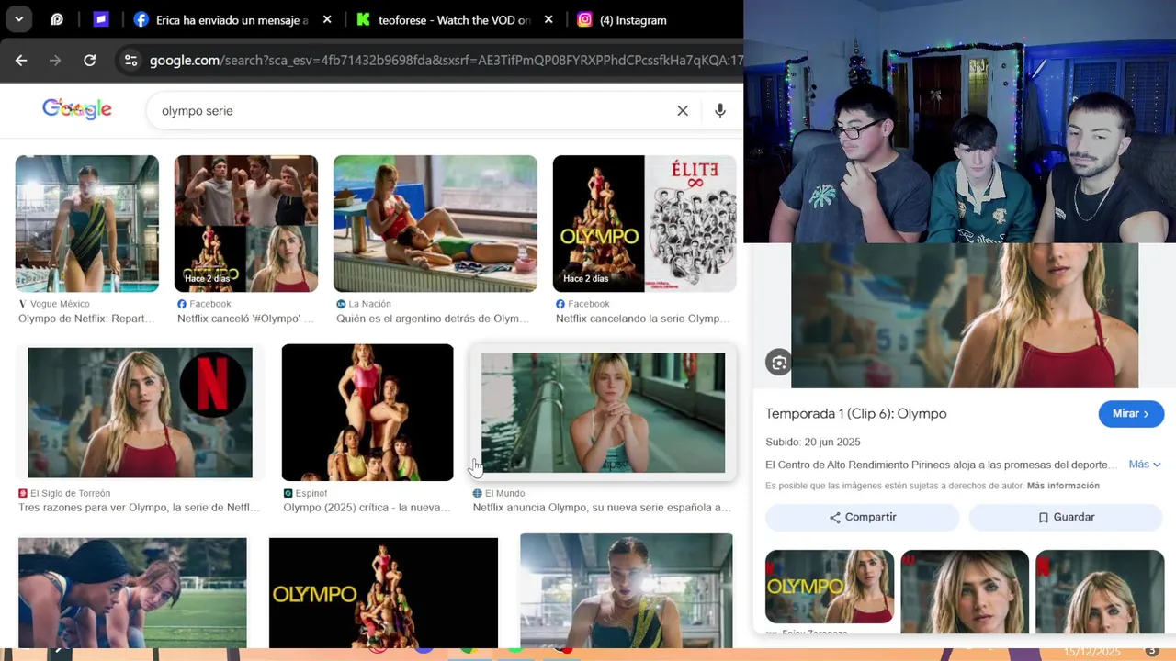Close the Facebook 'Erica ha enviado' tab

point(327,19)
